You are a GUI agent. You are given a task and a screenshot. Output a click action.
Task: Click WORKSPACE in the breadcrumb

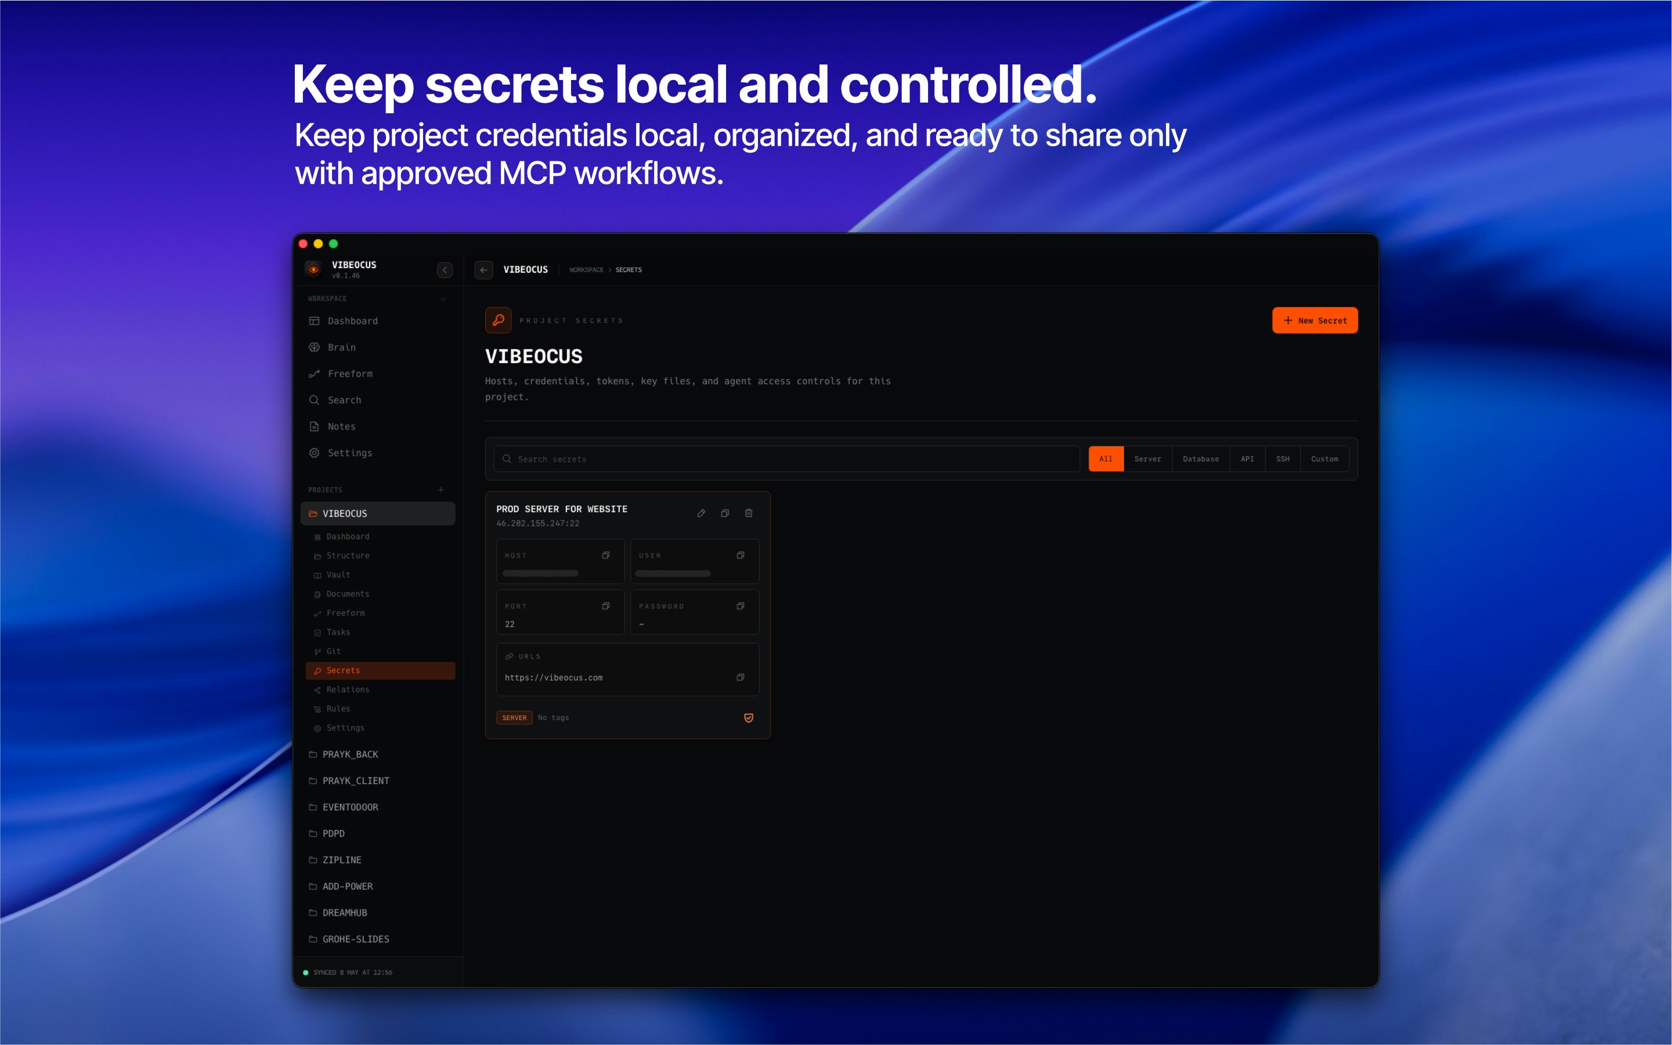coord(586,270)
